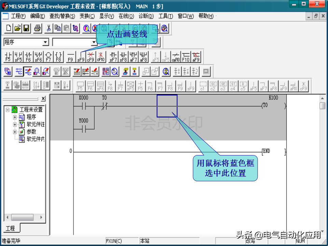The width and height of the screenshot is (328, 246).
Task: Open the 查找/替换(S) menu
Action: [x=62, y=16]
